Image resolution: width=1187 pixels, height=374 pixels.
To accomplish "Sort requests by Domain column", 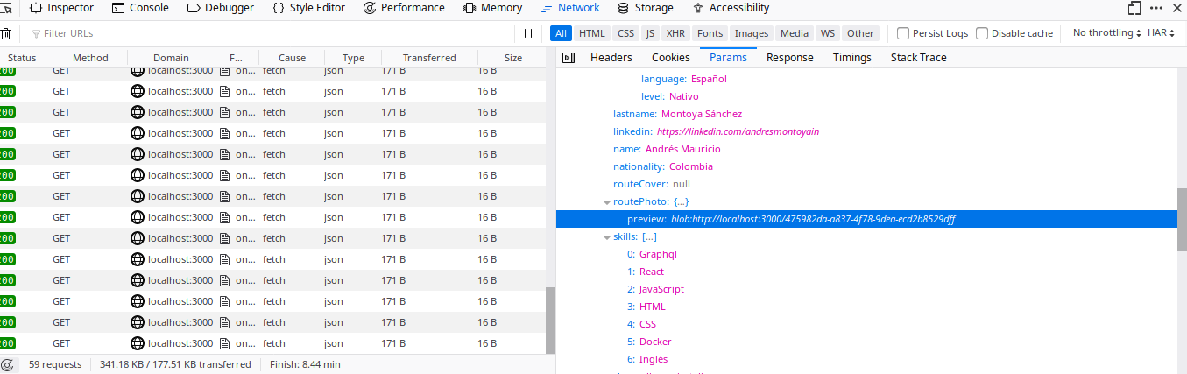I will point(171,58).
